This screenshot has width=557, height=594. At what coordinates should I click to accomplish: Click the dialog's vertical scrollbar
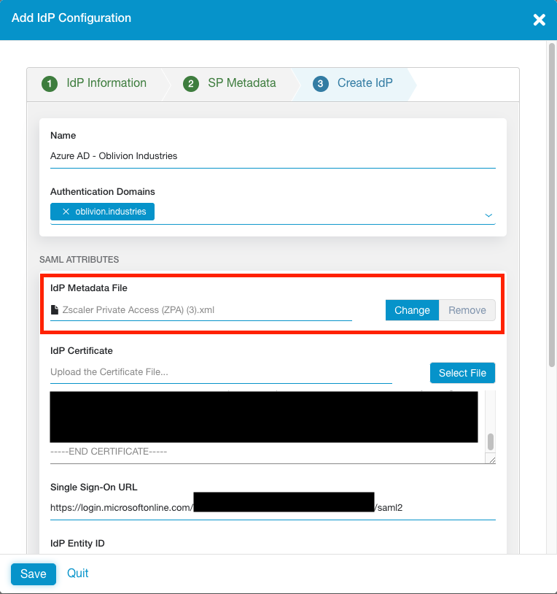tap(551, 204)
